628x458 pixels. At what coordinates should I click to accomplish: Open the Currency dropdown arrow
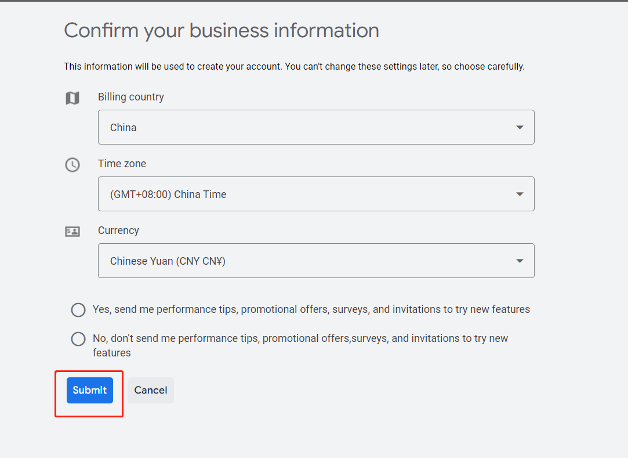pyautogui.click(x=520, y=261)
